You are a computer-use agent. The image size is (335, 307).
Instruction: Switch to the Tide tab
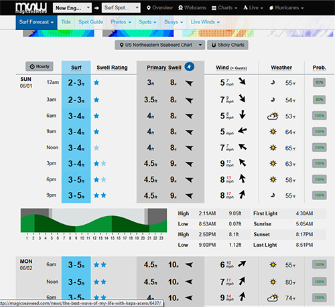66,22
